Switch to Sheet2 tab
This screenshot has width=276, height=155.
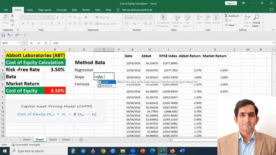click(53, 139)
